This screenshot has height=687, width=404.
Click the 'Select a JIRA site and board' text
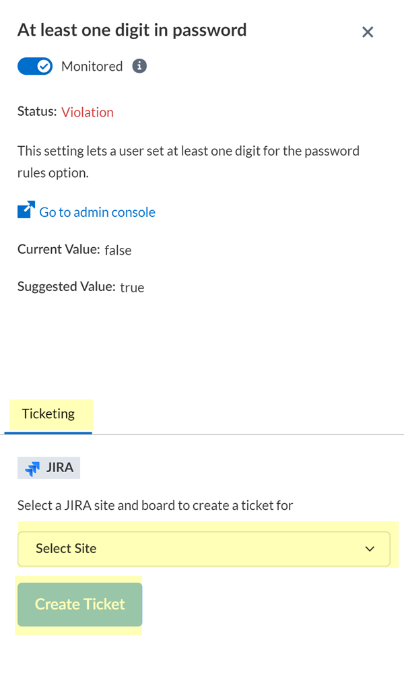pos(155,504)
